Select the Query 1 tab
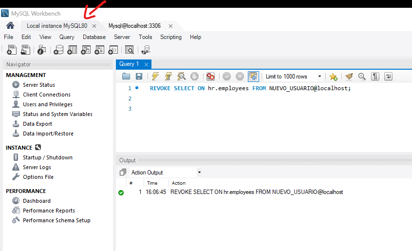Viewport: 412px width, 251px height. coord(129,64)
